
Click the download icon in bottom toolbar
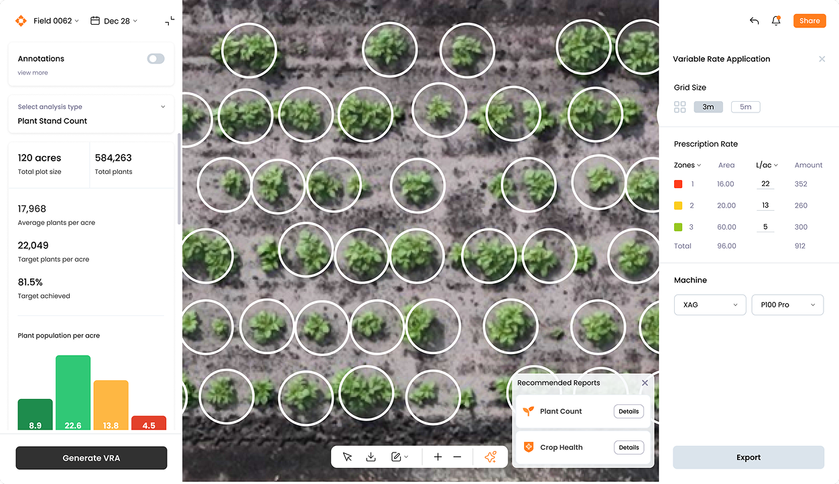(x=371, y=457)
